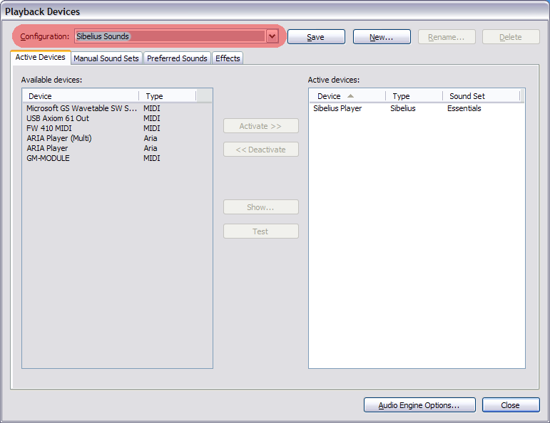
Task: Create a new configuration with New...
Action: pyautogui.click(x=382, y=37)
